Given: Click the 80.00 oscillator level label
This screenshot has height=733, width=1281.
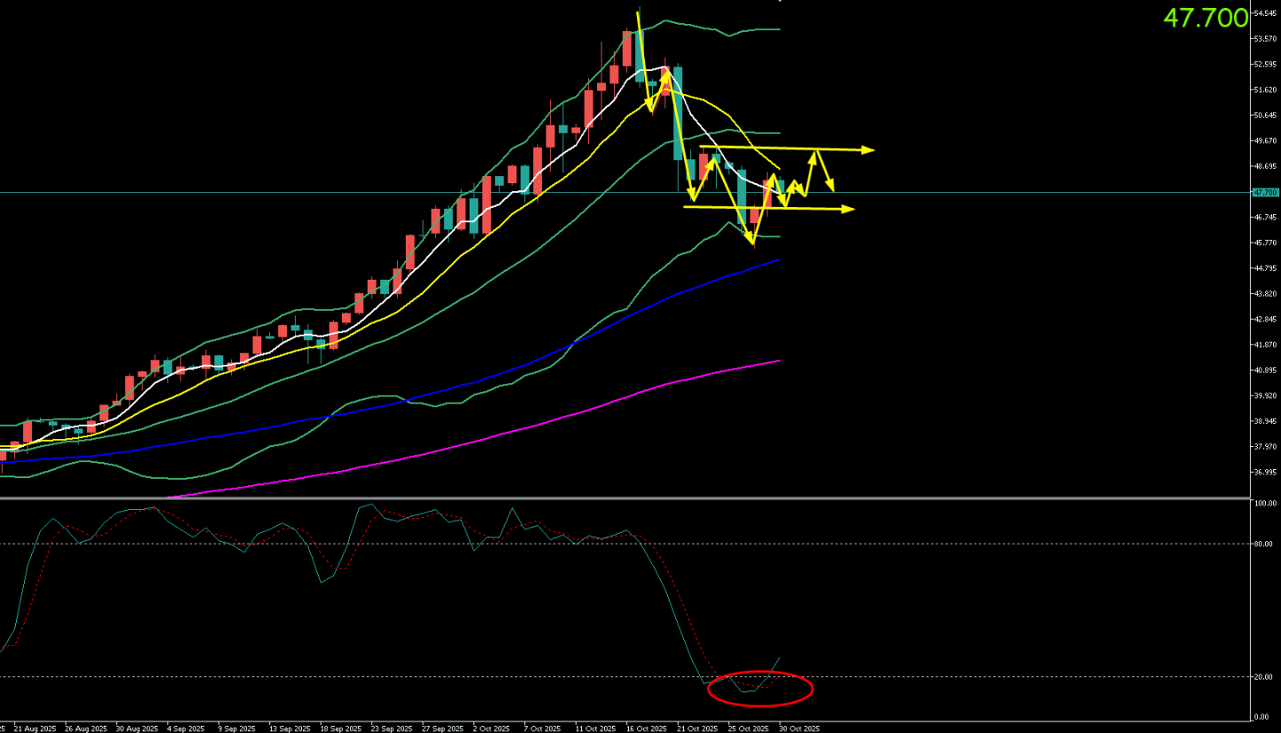Looking at the screenshot, I should click(1263, 544).
